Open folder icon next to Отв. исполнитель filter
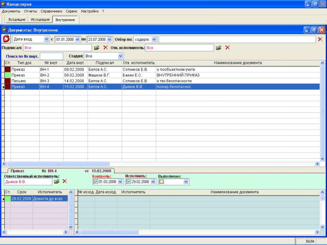327x245 pixels. point(219,47)
